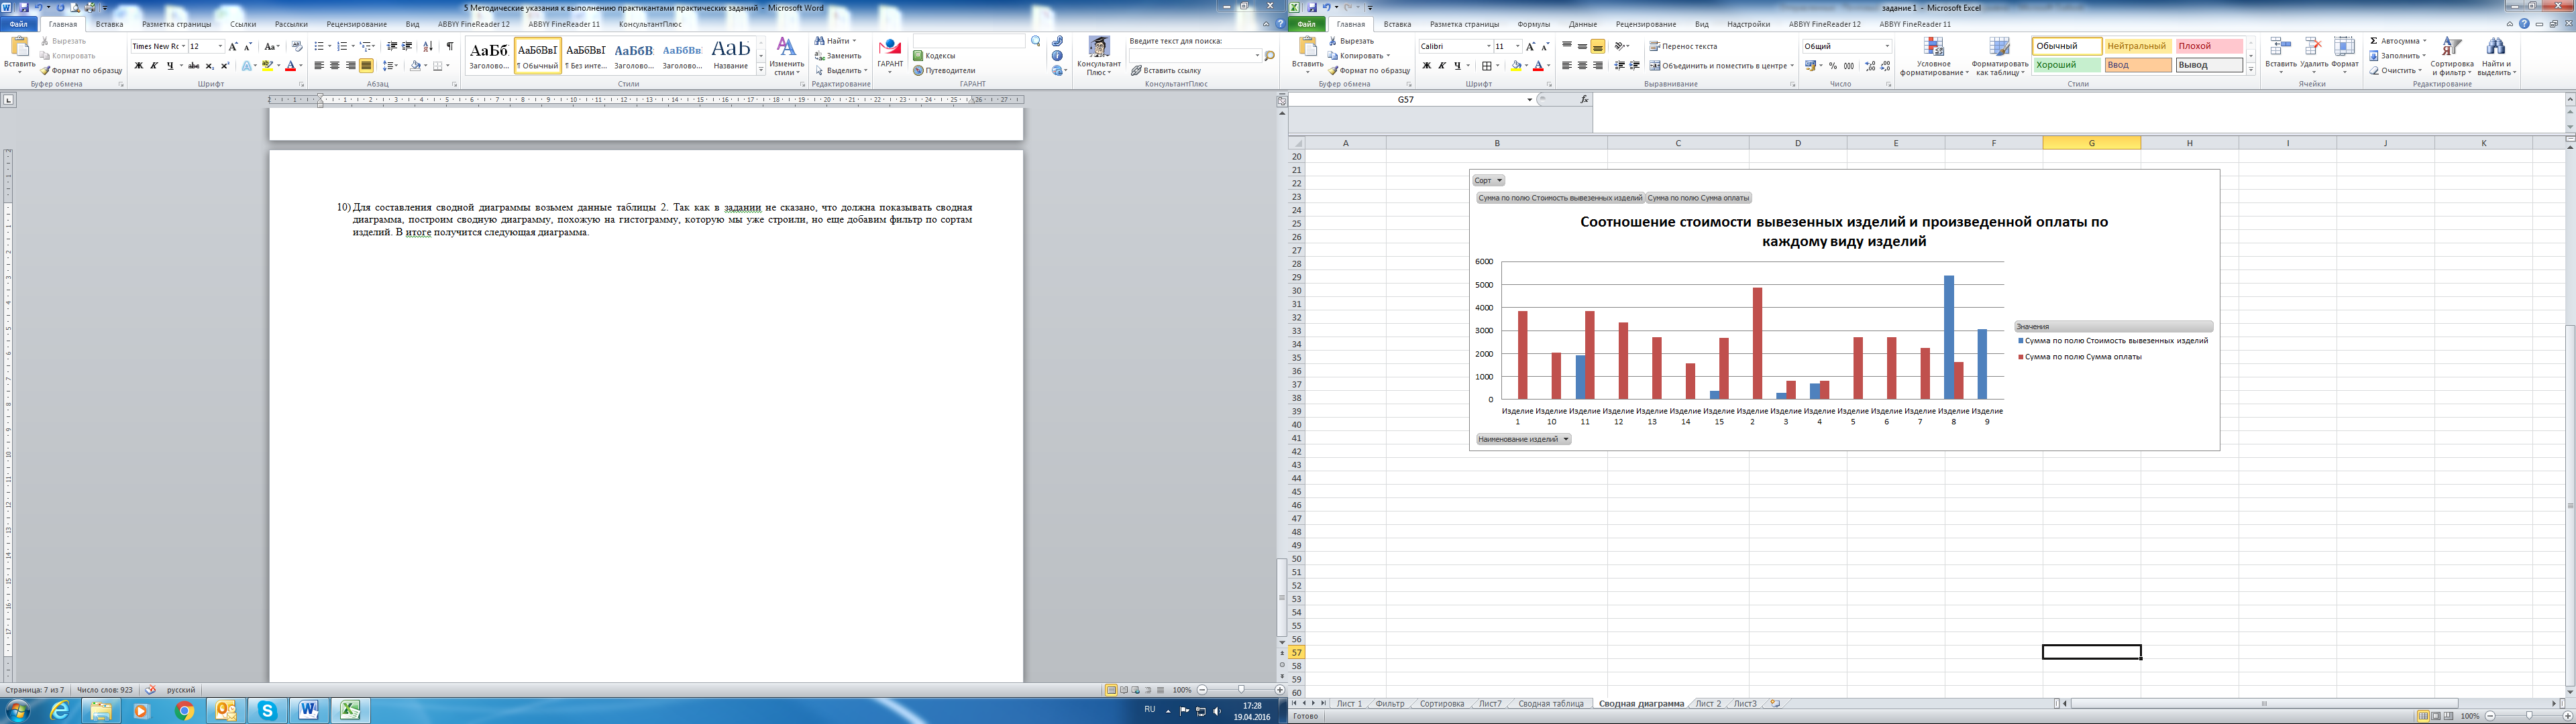Click percent style icon in Excel
The image size is (2576, 724).
coord(1833,66)
